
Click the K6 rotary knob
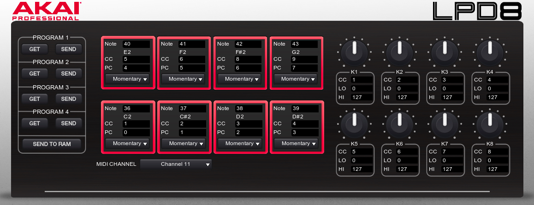click(x=399, y=123)
